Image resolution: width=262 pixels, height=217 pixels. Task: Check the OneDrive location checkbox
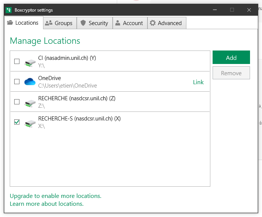17,82
